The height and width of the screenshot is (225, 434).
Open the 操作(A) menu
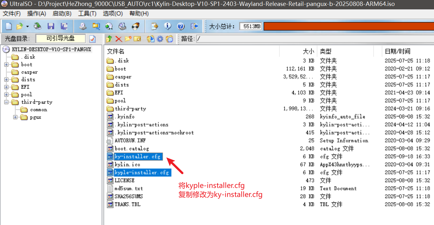click(x=37, y=13)
